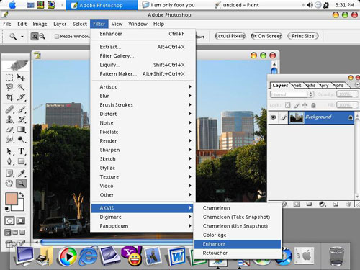Open Filter Gallery menu entry
Image resolution: width=360 pixels, height=270 pixels.
tap(143, 55)
